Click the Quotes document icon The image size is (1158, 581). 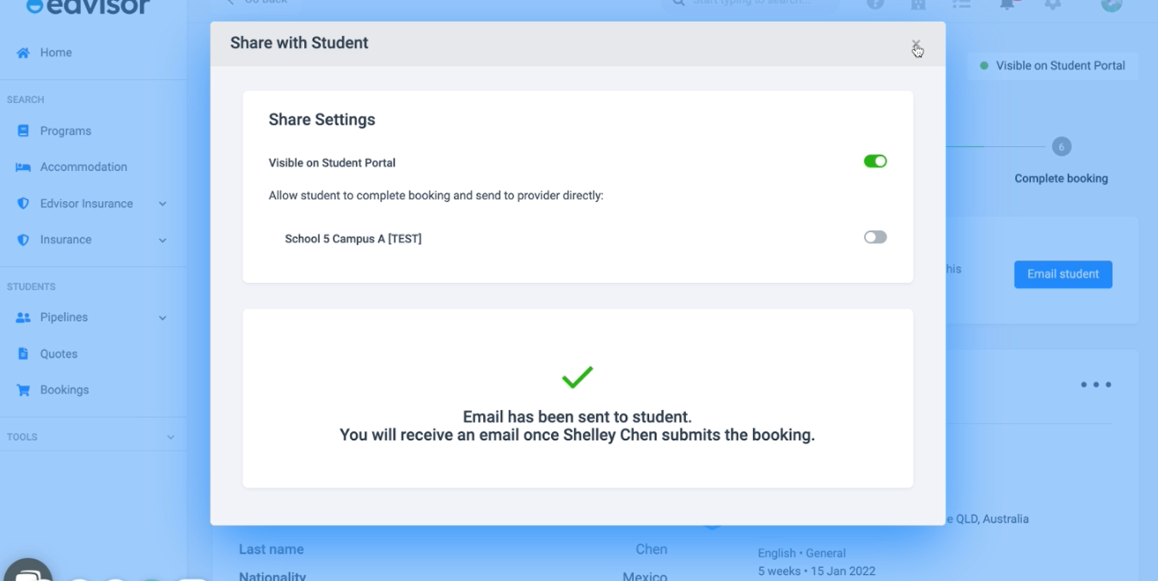pyautogui.click(x=23, y=354)
